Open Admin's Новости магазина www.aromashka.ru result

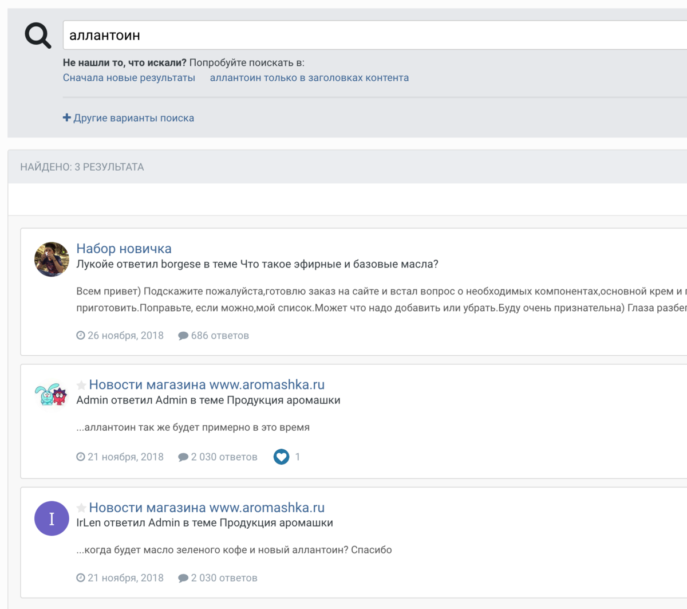pyautogui.click(x=207, y=385)
